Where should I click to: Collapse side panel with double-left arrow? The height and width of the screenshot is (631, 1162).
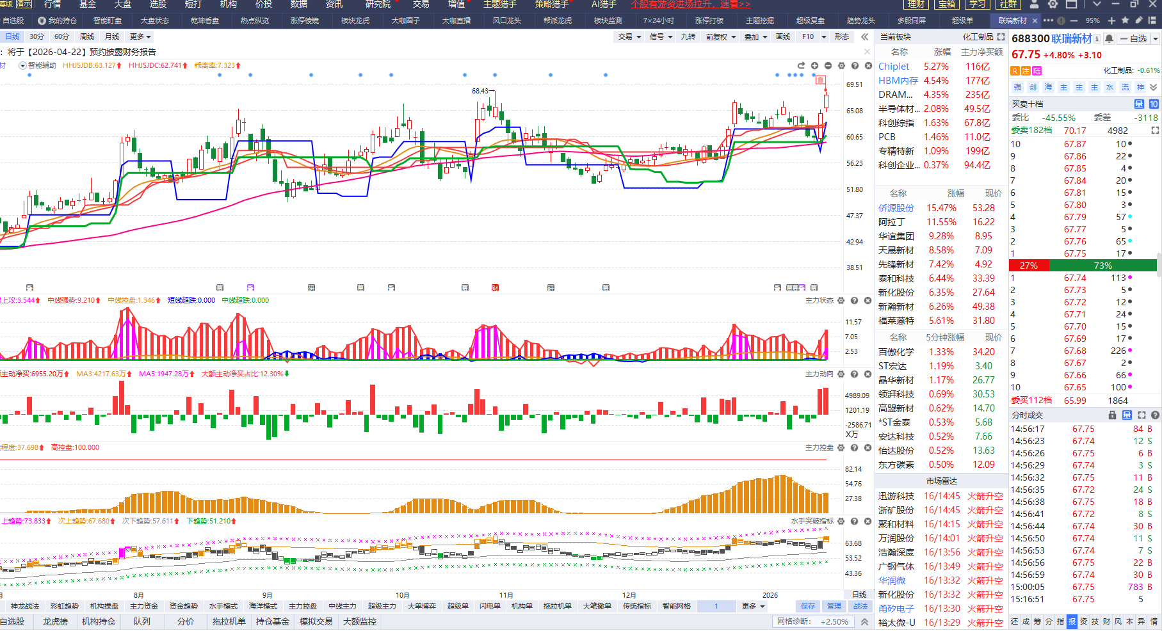tap(864, 37)
